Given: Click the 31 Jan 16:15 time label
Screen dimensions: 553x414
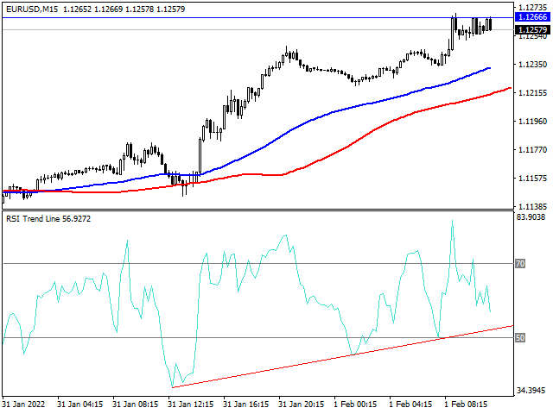Looking at the screenshot, I should [245, 405].
